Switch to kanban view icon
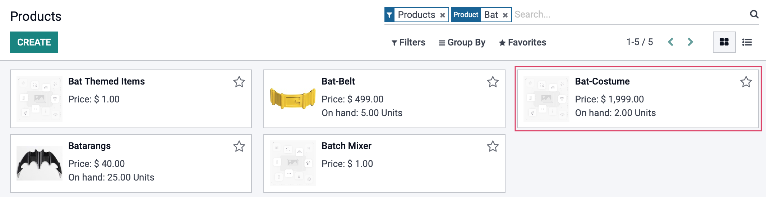 pyautogui.click(x=724, y=42)
